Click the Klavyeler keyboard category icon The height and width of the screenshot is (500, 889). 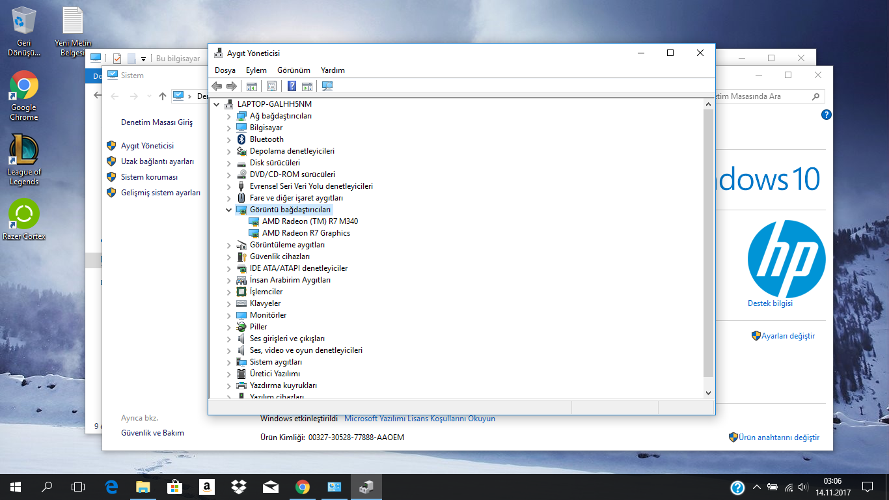(241, 303)
